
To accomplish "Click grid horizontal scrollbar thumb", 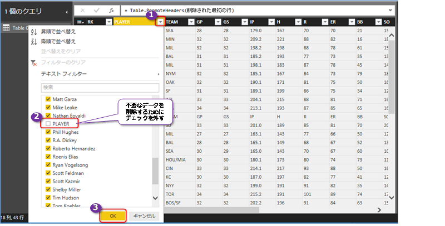I will coord(211,210).
